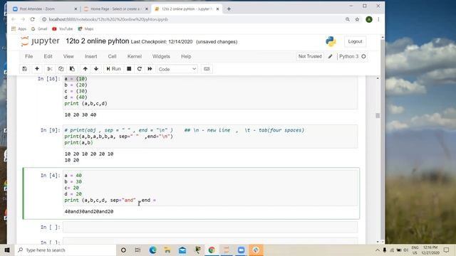
Task: Open Task View in the taskbar
Action: pyautogui.click(x=138, y=250)
